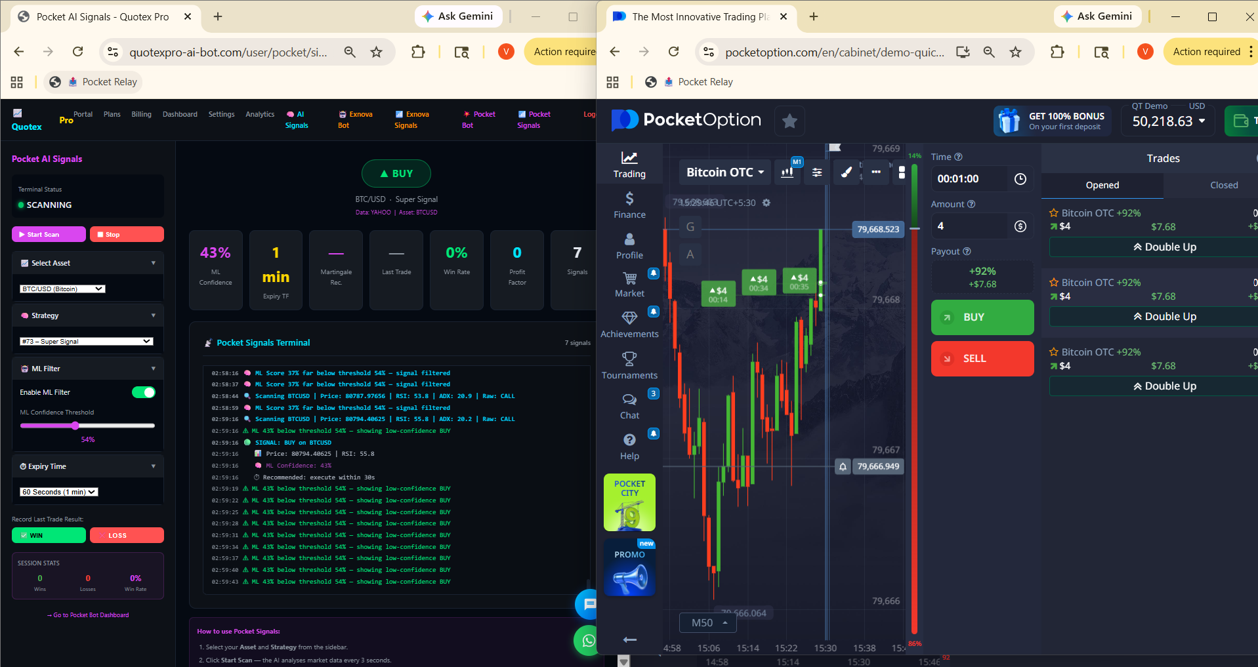This screenshot has width=1258, height=667.
Task: Go to Analytics in Quotex navigation
Action: pos(260,114)
